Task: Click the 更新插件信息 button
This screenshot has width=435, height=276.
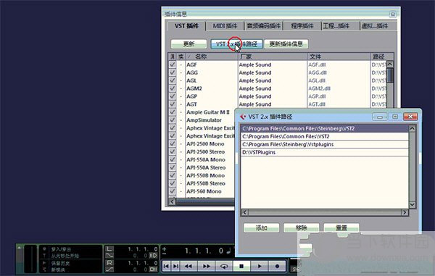Action: click(x=286, y=43)
